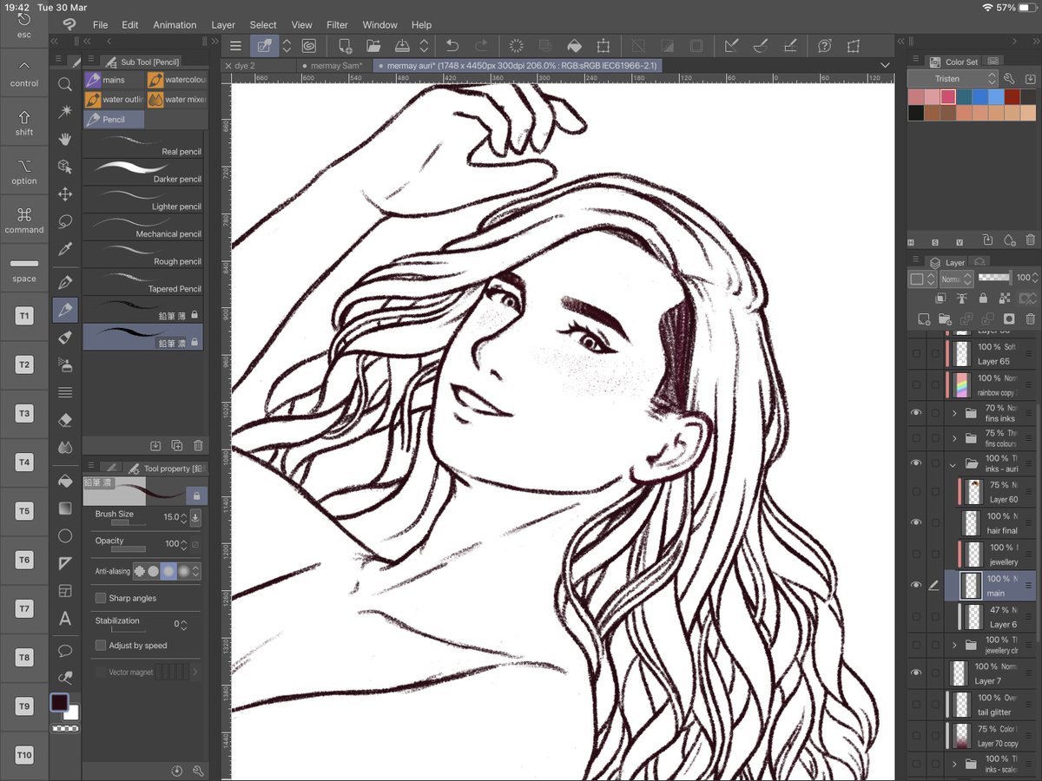Viewport: 1042px width, 781px height.
Task: Select the Gradient tool
Action: coord(65,508)
